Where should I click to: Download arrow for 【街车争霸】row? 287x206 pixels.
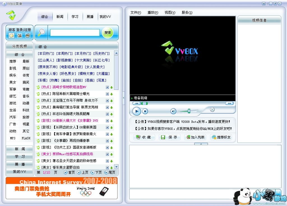[x=112, y=134]
